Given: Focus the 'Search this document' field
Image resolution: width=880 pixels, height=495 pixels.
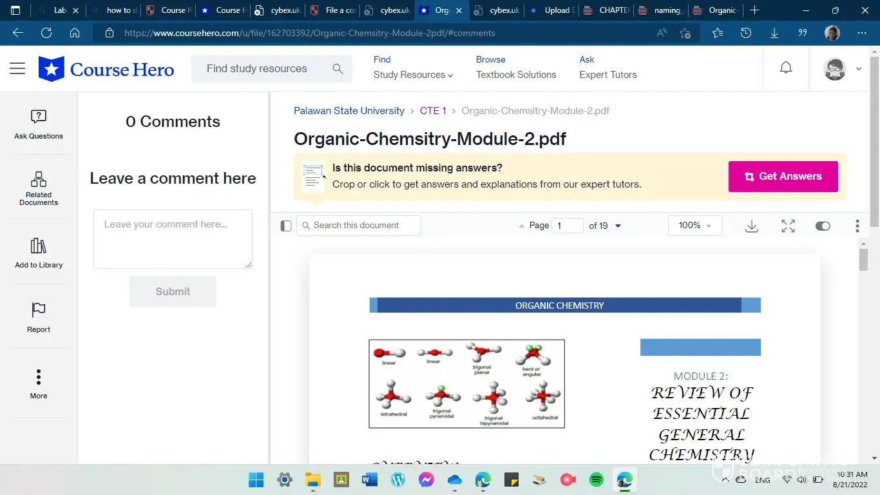Looking at the screenshot, I should point(359,226).
